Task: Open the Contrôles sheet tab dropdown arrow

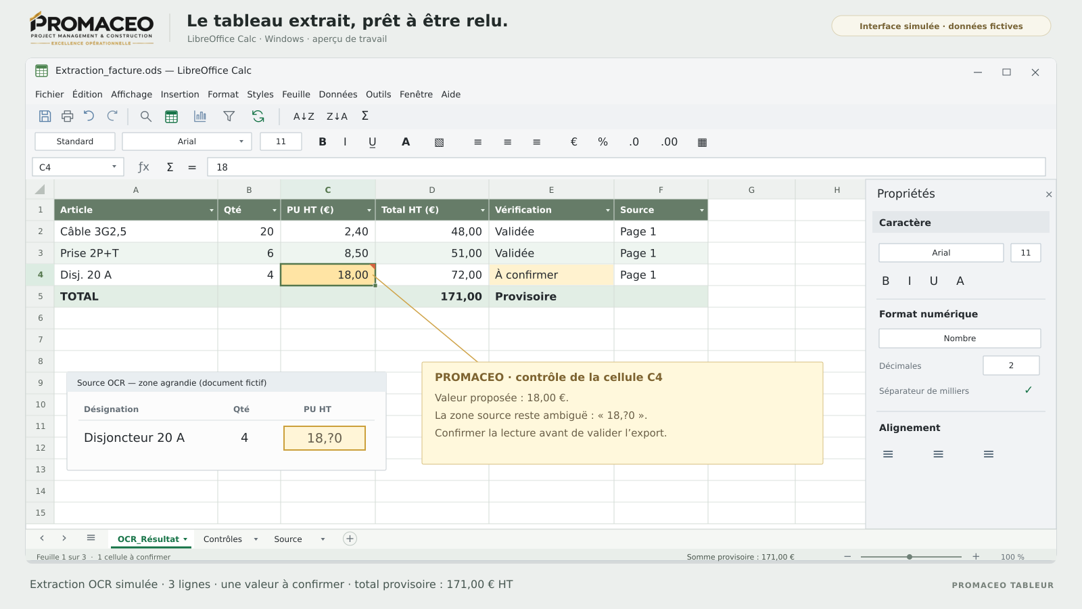Action: click(256, 539)
